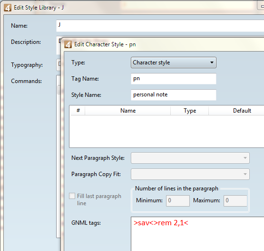Sort by the Name column header
Image resolution: width=264 pixels, height=251 pixels.
pos(128,111)
